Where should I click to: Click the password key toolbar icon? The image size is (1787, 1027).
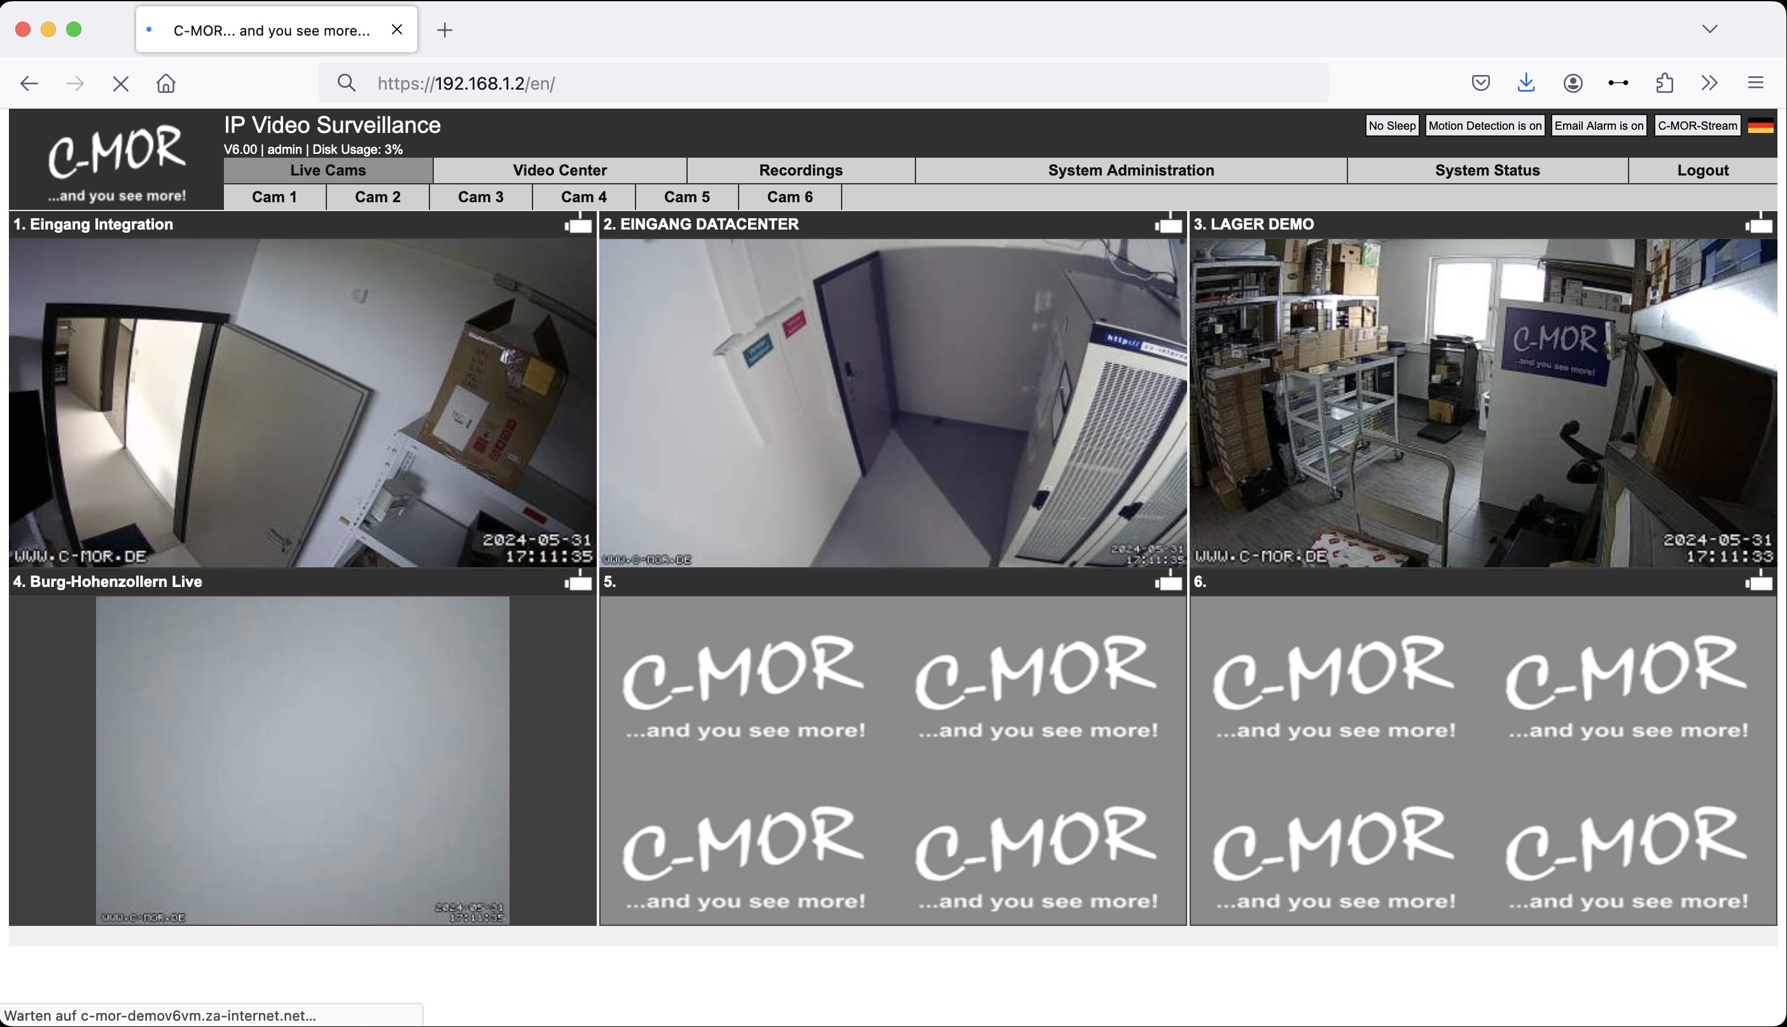[1618, 83]
